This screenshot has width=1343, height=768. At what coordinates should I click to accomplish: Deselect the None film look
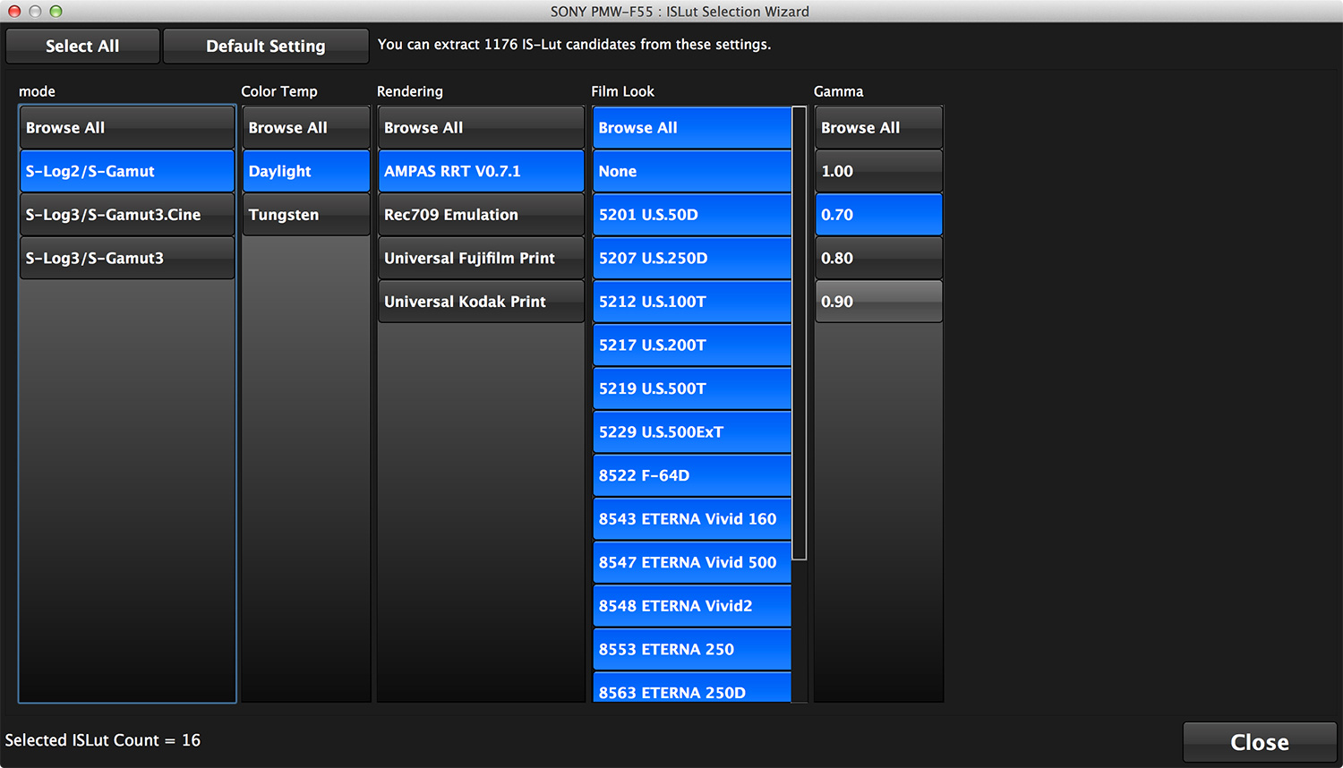click(x=691, y=171)
